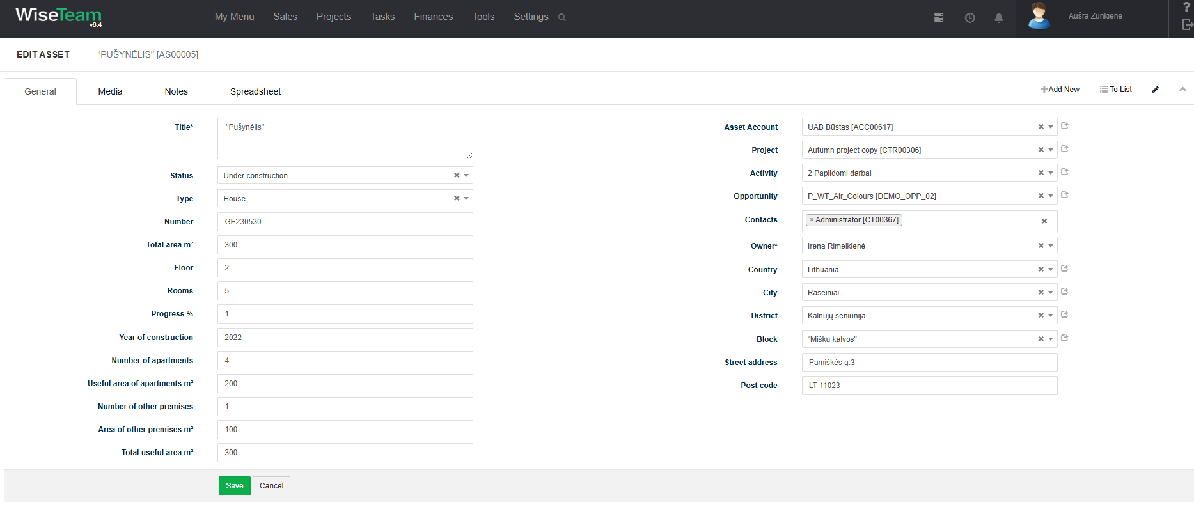1194x507 pixels.
Task: Collapse the panel with chevron up
Action: pos(1182,90)
